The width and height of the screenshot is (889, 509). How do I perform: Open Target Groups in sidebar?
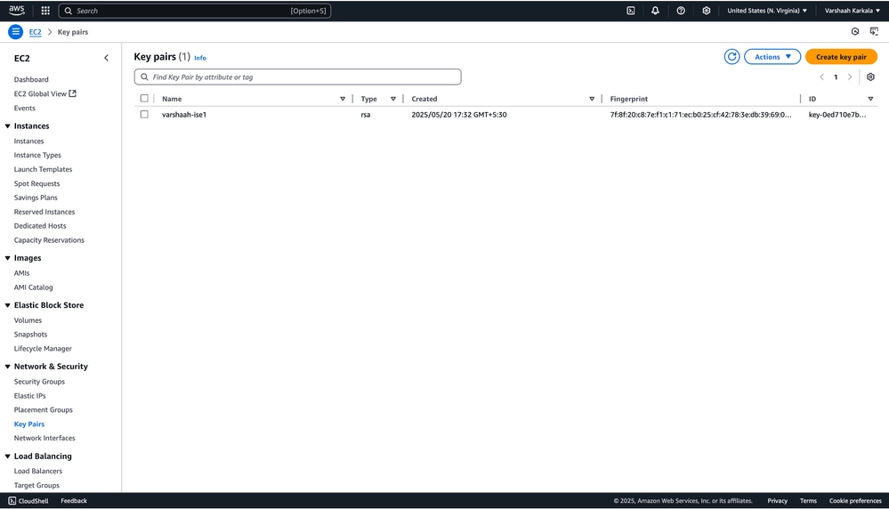point(36,485)
